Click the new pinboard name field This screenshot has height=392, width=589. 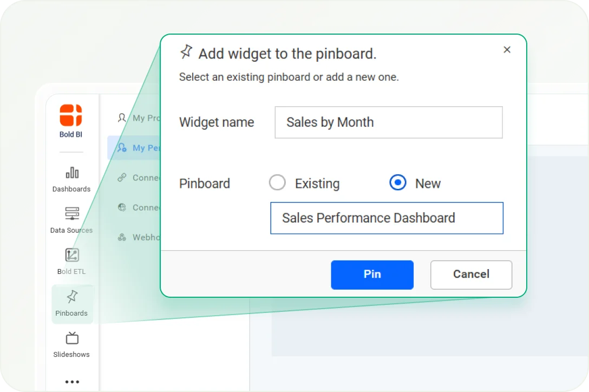(387, 218)
